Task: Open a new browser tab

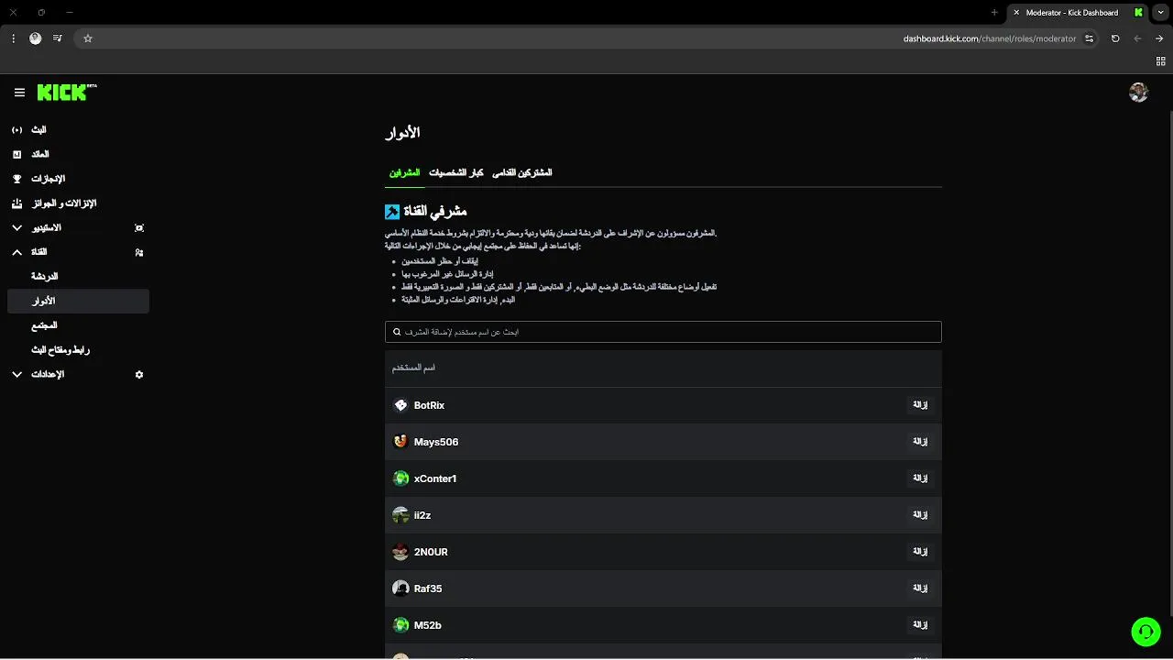Action: pyautogui.click(x=994, y=13)
